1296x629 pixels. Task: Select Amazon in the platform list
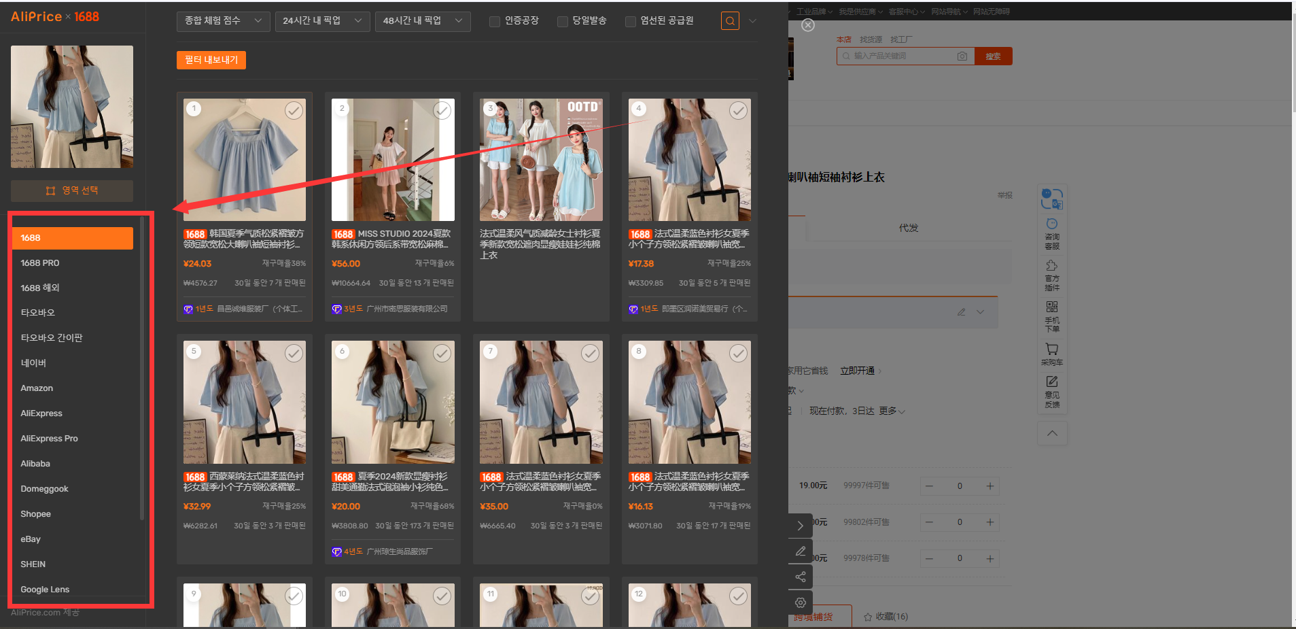pos(72,388)
